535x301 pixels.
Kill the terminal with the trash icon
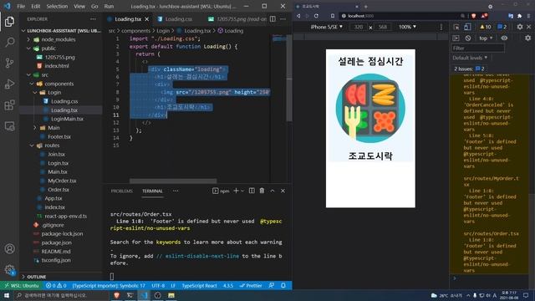pyautogui.click(x=262, y=191)
